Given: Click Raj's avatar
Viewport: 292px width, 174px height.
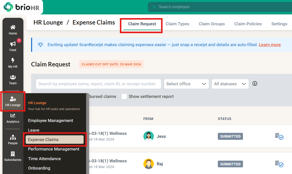Looking at the screenshot, I should click(149, 164).
